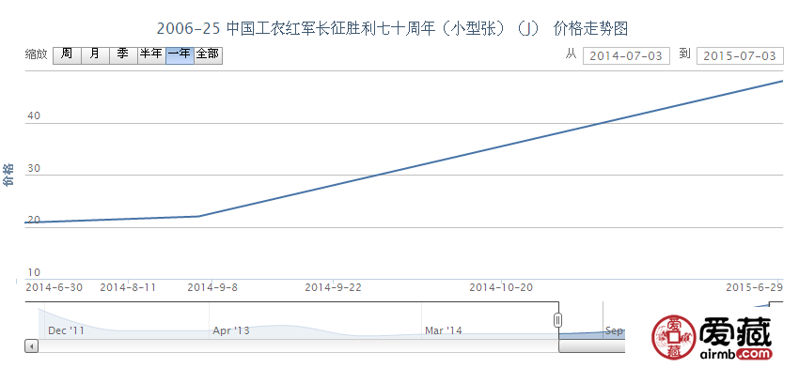The image size is (799, 368).
Task: Click the x-axis label 2014-10-20
Action: point(501,287)
